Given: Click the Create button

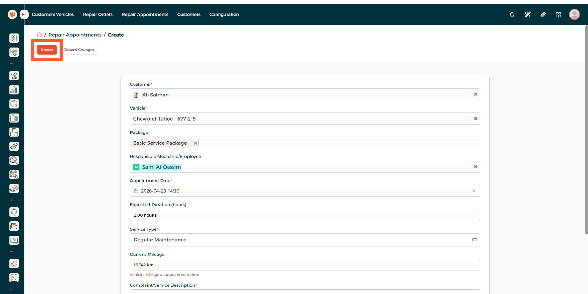Looking at the screenshot, I should [x=47, y=50].
